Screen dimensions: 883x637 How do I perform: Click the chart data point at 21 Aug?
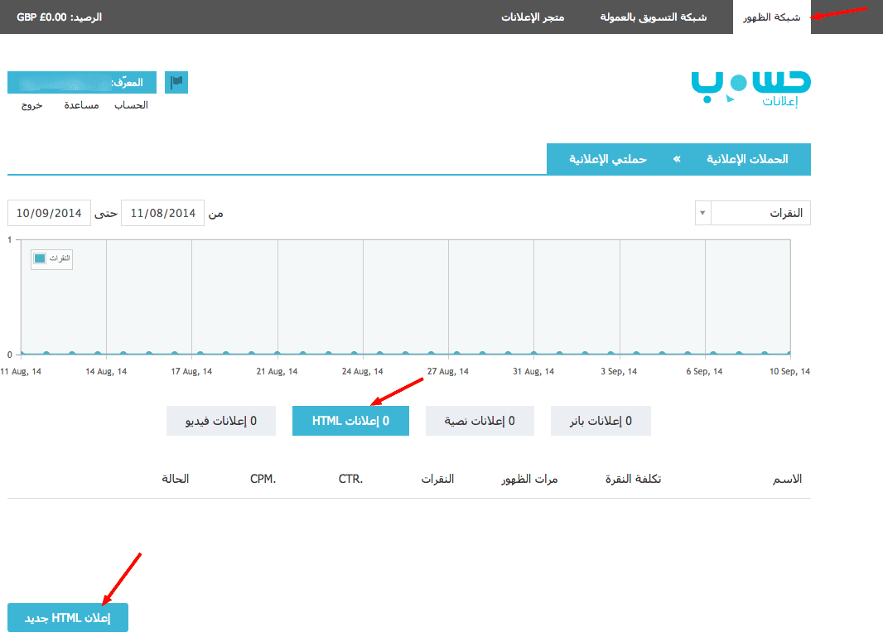click(x=277, y=354)
